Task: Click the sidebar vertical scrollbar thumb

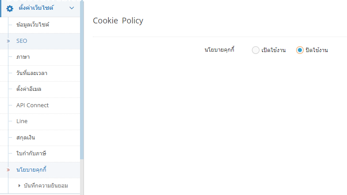Action: 82,79
